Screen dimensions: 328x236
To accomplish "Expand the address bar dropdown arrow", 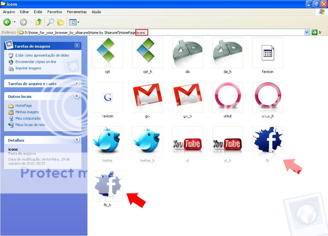I will pos(307,32).
